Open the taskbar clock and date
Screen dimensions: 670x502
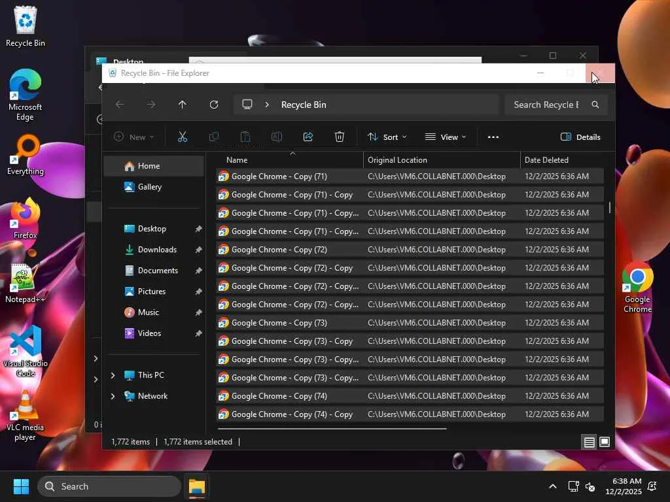coord(623,486)
